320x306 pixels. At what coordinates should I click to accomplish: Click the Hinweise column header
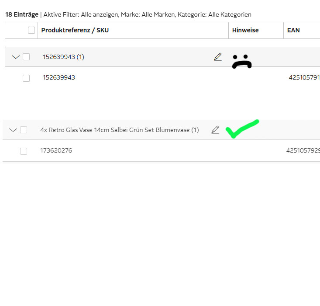pyautogui.click(x=245, y=30)
